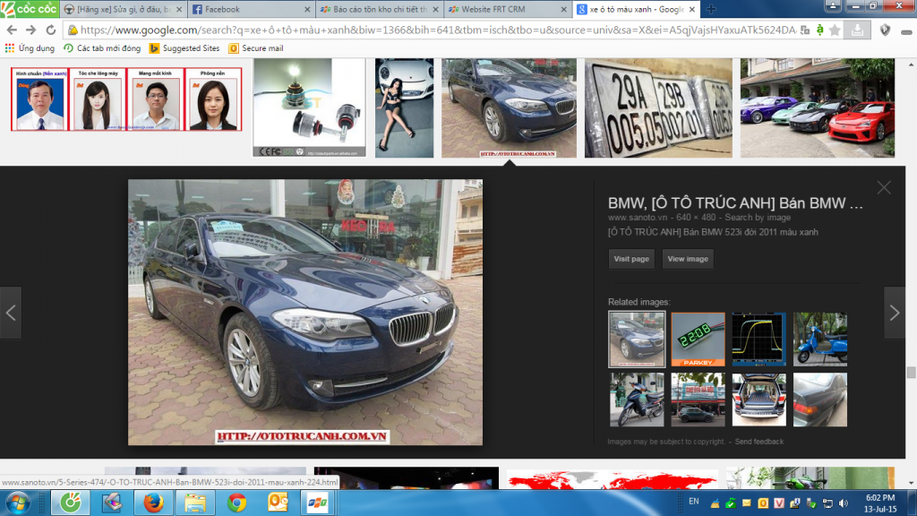Bookmark this page with the star icon
Image resolution: width=917 pixels, height=516 pixels.
[x=836, y=30]
